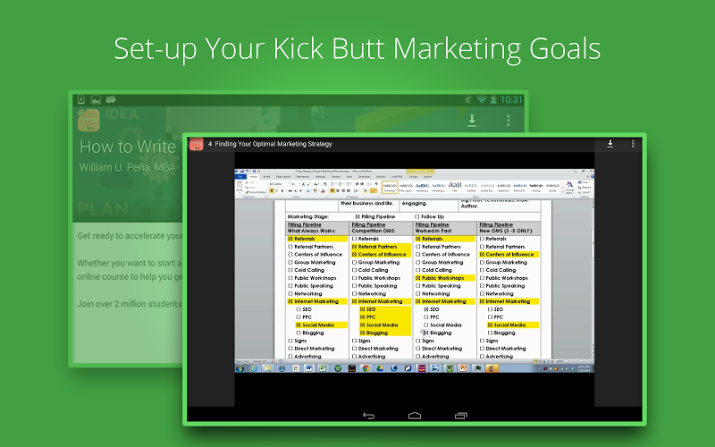Open Internet Explorer from the taskbar
This screenshot has height=447, width=715.
click(x=254, y=368)
